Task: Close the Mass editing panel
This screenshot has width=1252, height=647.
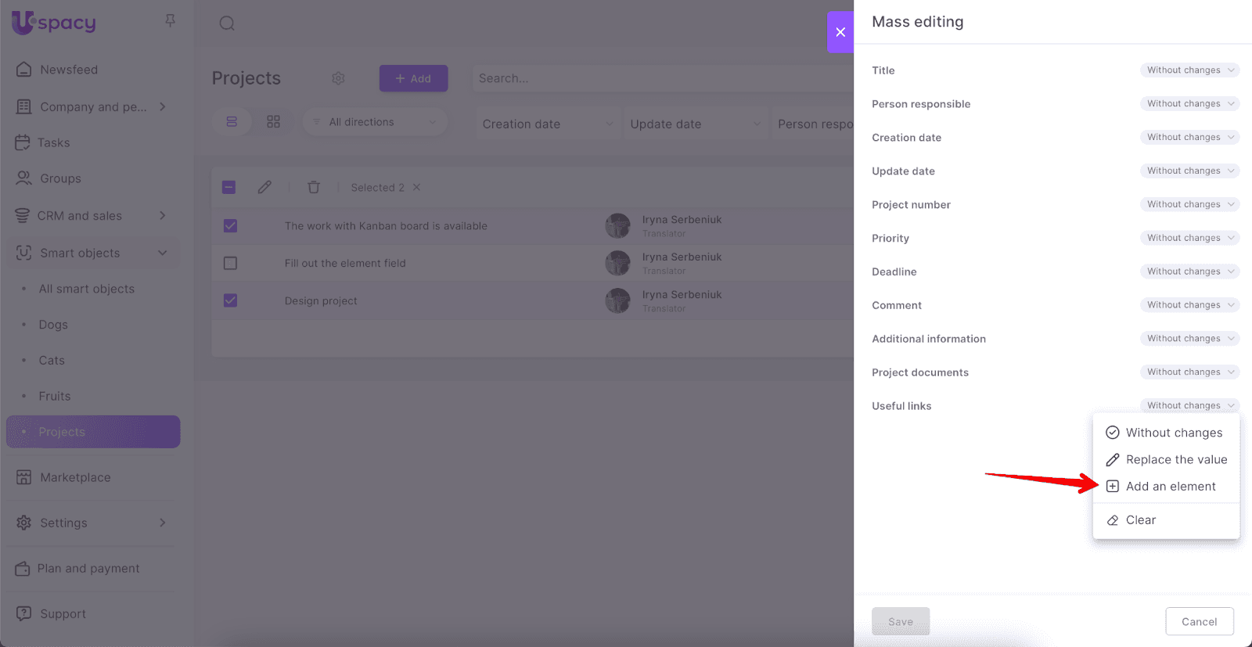Action: (840, 32)
